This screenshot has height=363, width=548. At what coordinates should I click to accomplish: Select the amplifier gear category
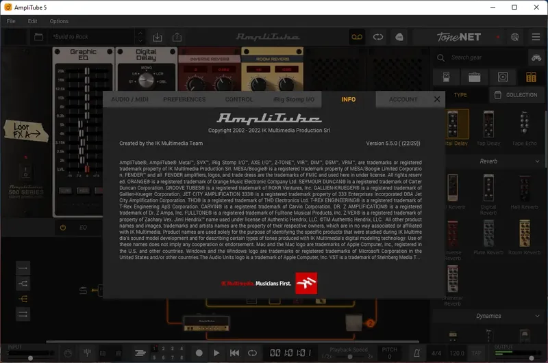tap(474, 77)
